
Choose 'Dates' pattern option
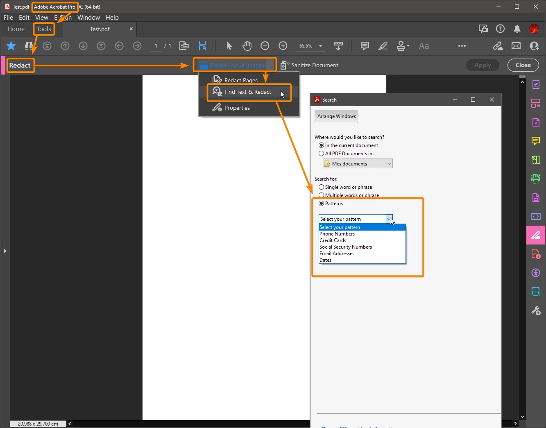(x=362, y=260)
